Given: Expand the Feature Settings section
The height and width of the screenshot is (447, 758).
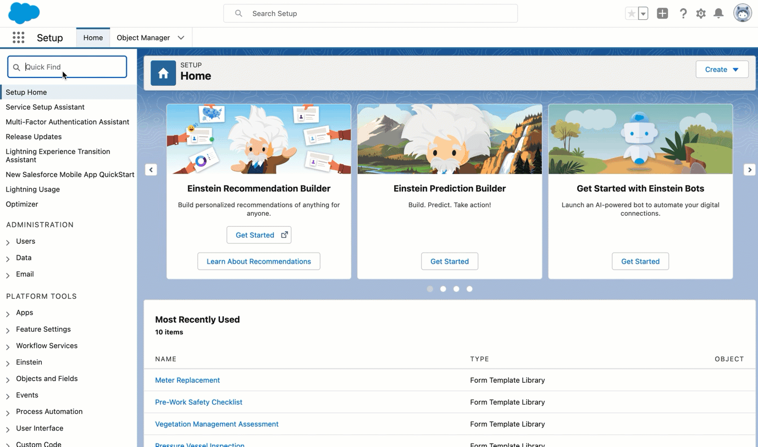Looking at the screenshot, I should [8, 329].
